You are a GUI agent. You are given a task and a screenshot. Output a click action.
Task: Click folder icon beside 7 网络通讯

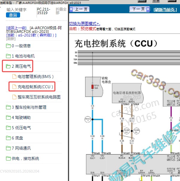point(8,148)
